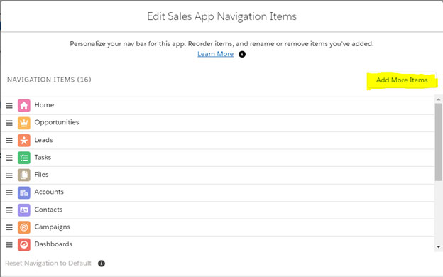Image resolution: width=443 pixels, height=277 pixels.
Task: Click the Contacts card icon
Action: click(23, 210)
